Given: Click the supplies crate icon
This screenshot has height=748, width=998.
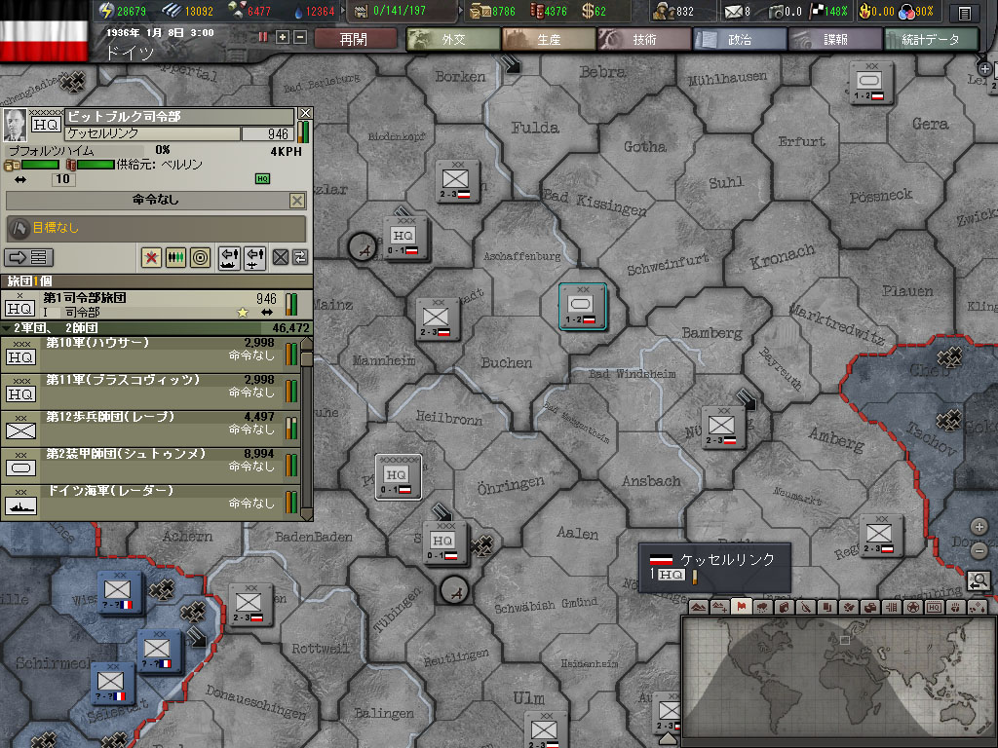Looking at the screenshot, I should [x=480, y=11].
